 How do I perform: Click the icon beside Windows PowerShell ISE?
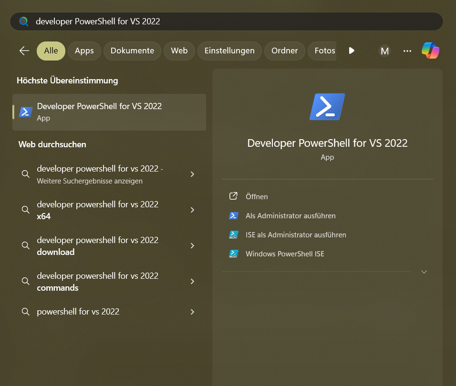click(234, 254)
